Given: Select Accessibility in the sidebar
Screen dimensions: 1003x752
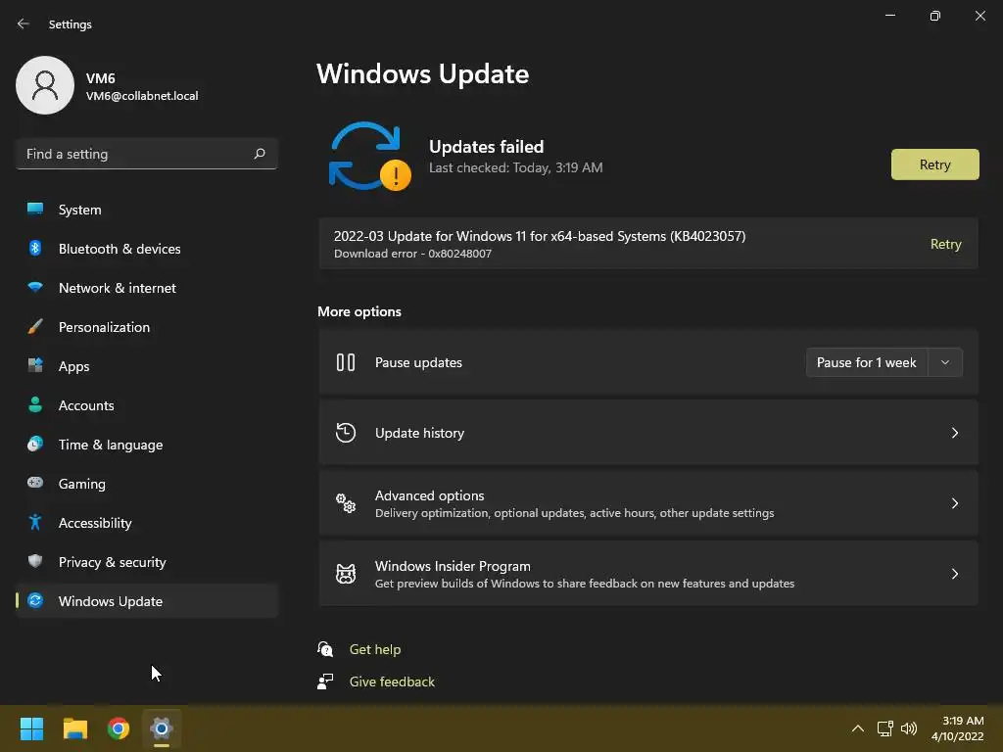Looking at the screenshot, I should tap(147, 523).
